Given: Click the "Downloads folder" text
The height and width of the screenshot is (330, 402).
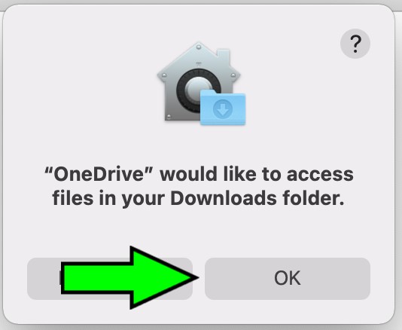Looking at the screenshot, I should (257, 199).
